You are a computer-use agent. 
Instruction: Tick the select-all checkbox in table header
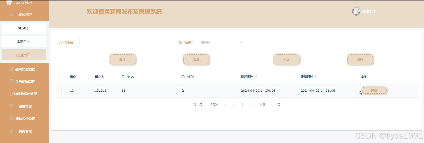pyautogui.click(x=59, y=77)
